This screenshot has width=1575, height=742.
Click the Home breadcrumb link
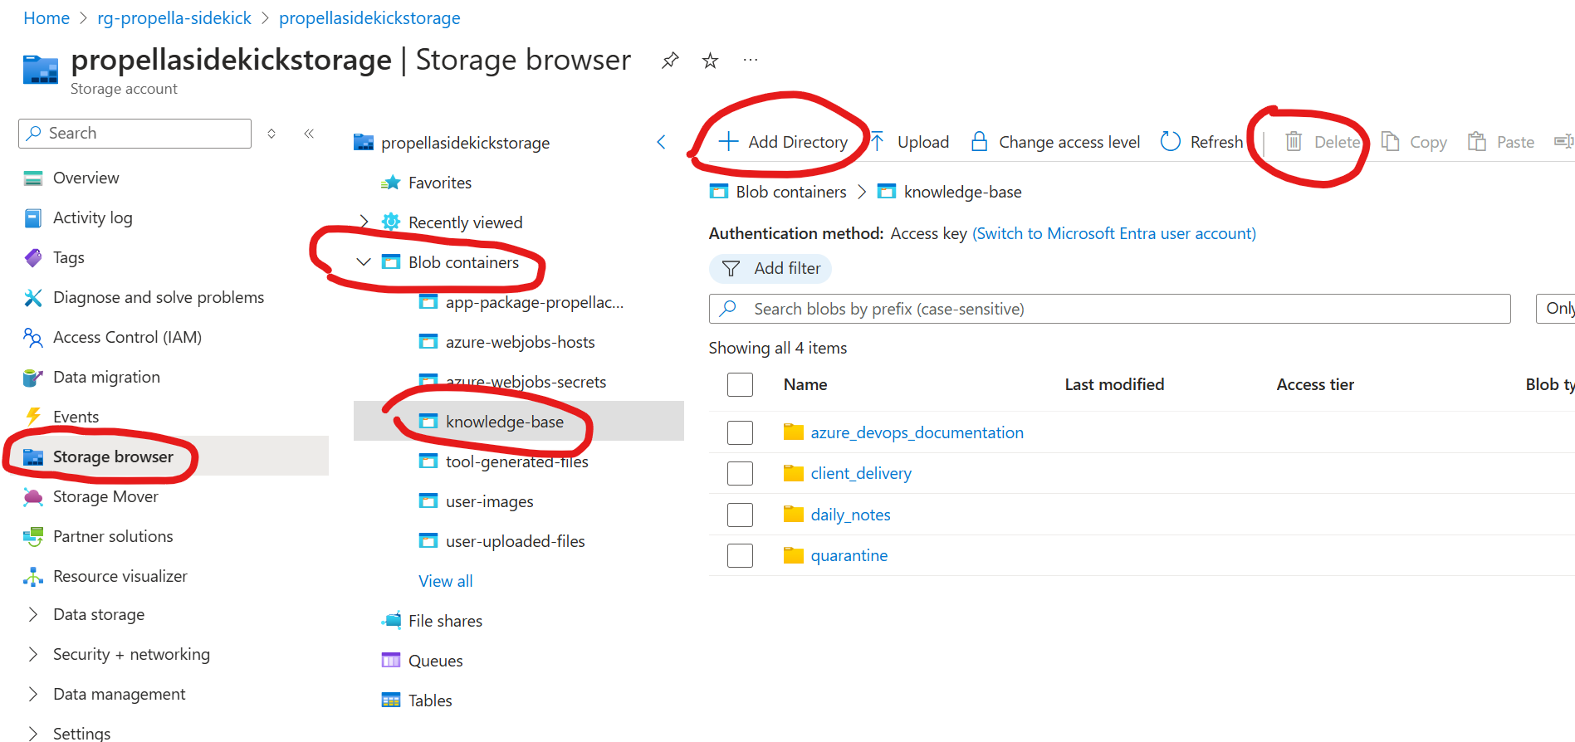click(46, 18)
